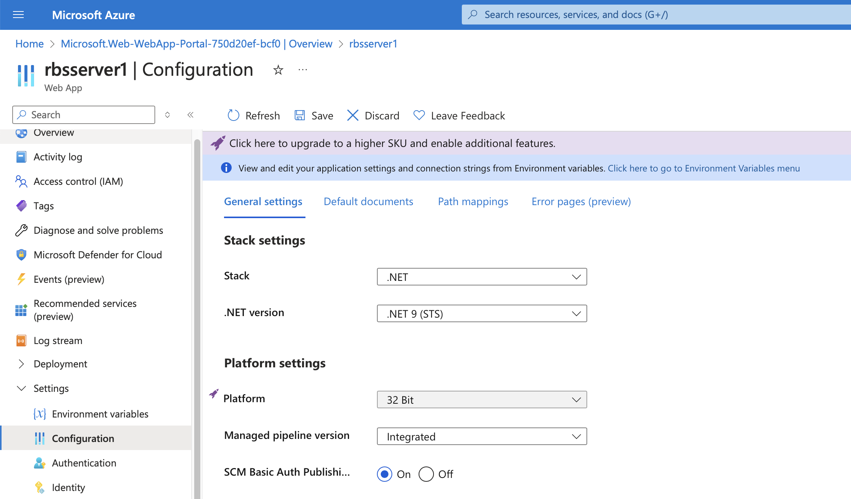
Task: Click the Authentication user icon
Action: click(40, 463)
